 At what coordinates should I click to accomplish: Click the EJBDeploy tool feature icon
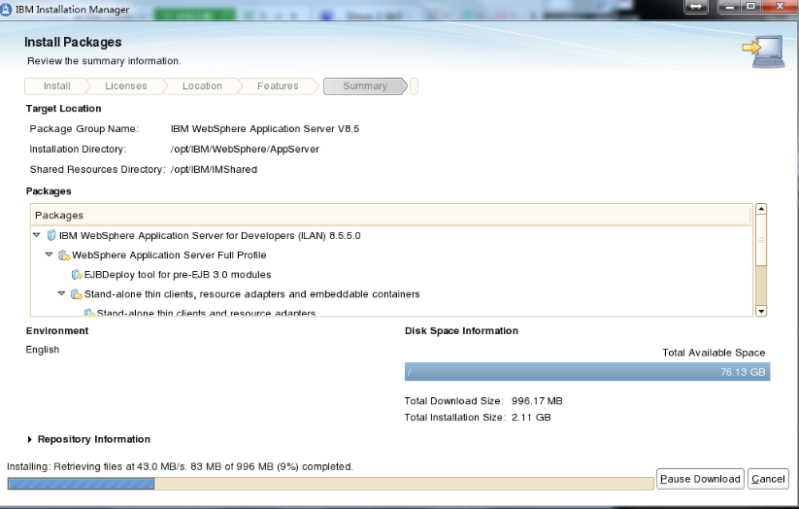tap(77, 275)
